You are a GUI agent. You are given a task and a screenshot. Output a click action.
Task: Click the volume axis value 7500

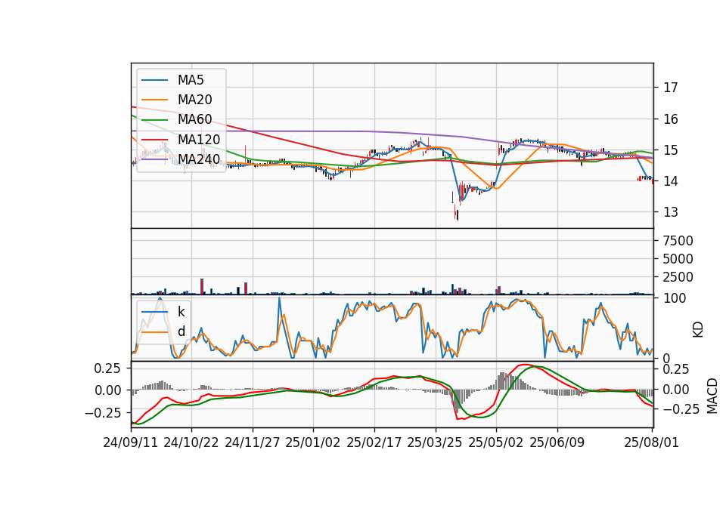(x=678, y=241)
